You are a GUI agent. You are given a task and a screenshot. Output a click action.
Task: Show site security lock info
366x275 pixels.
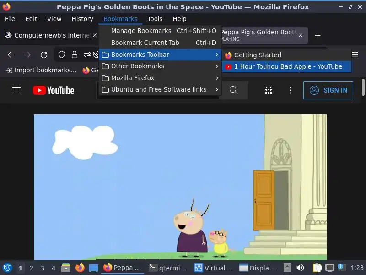pos(75,55)
